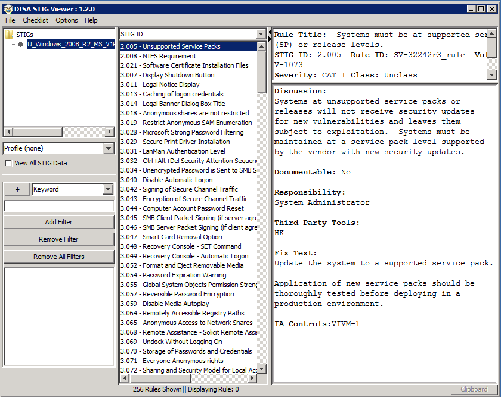Select rule 3.013 - Caching of logon credentials

coord(188,94)
